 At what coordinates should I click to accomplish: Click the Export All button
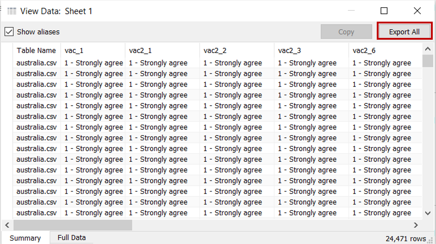[404, 32]
